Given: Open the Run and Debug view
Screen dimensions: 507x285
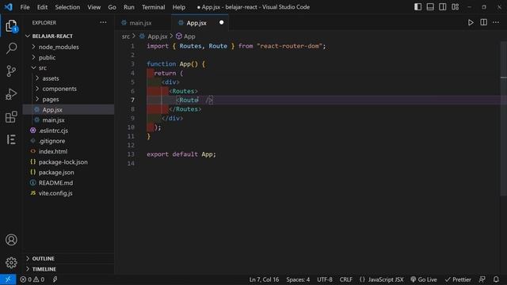Looking at the screenshot, I should coord(11,94).
